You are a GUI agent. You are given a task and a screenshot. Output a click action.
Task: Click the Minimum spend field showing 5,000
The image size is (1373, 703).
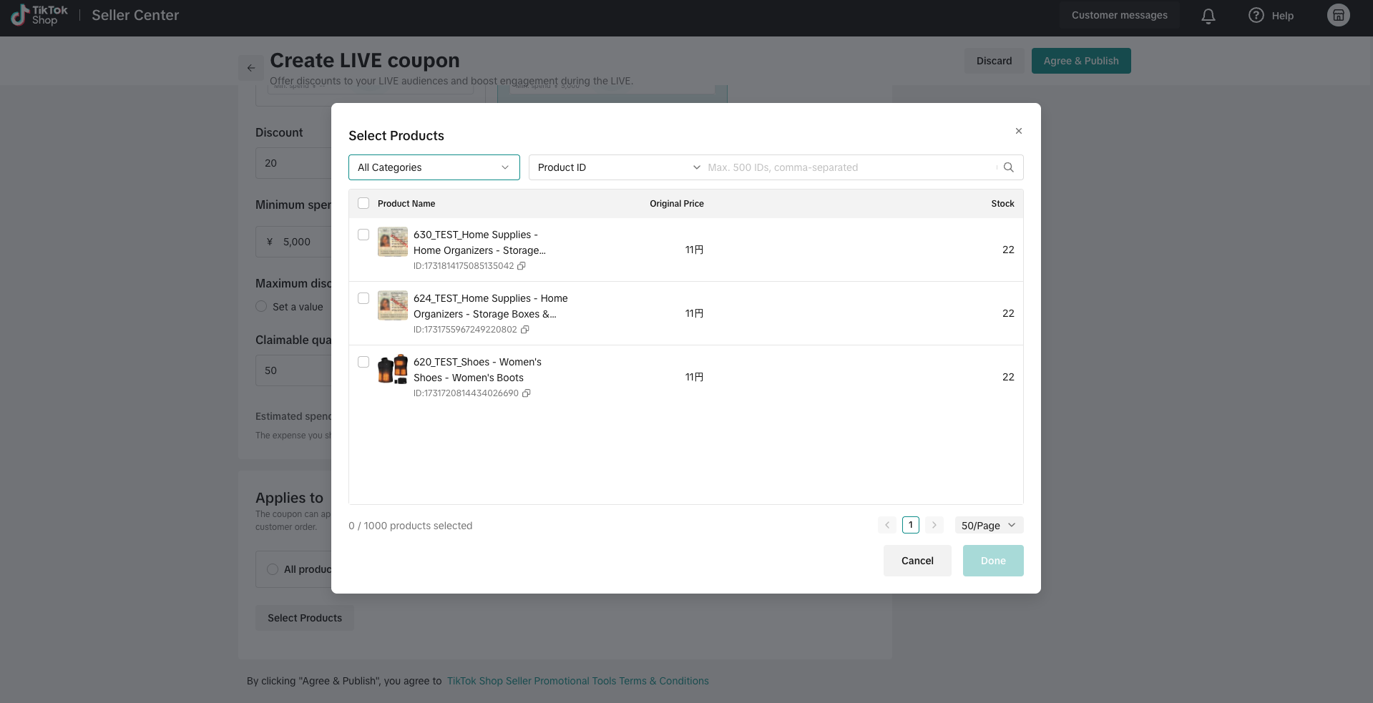pyautogui.click(x=293, y=242)
